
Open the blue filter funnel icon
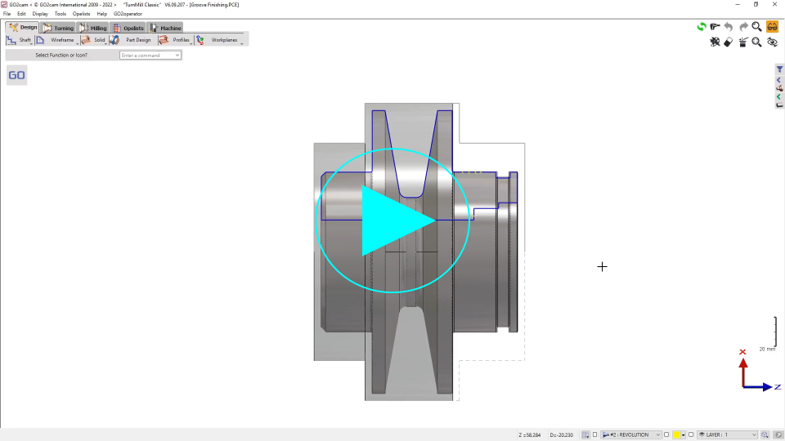[779, 70]
